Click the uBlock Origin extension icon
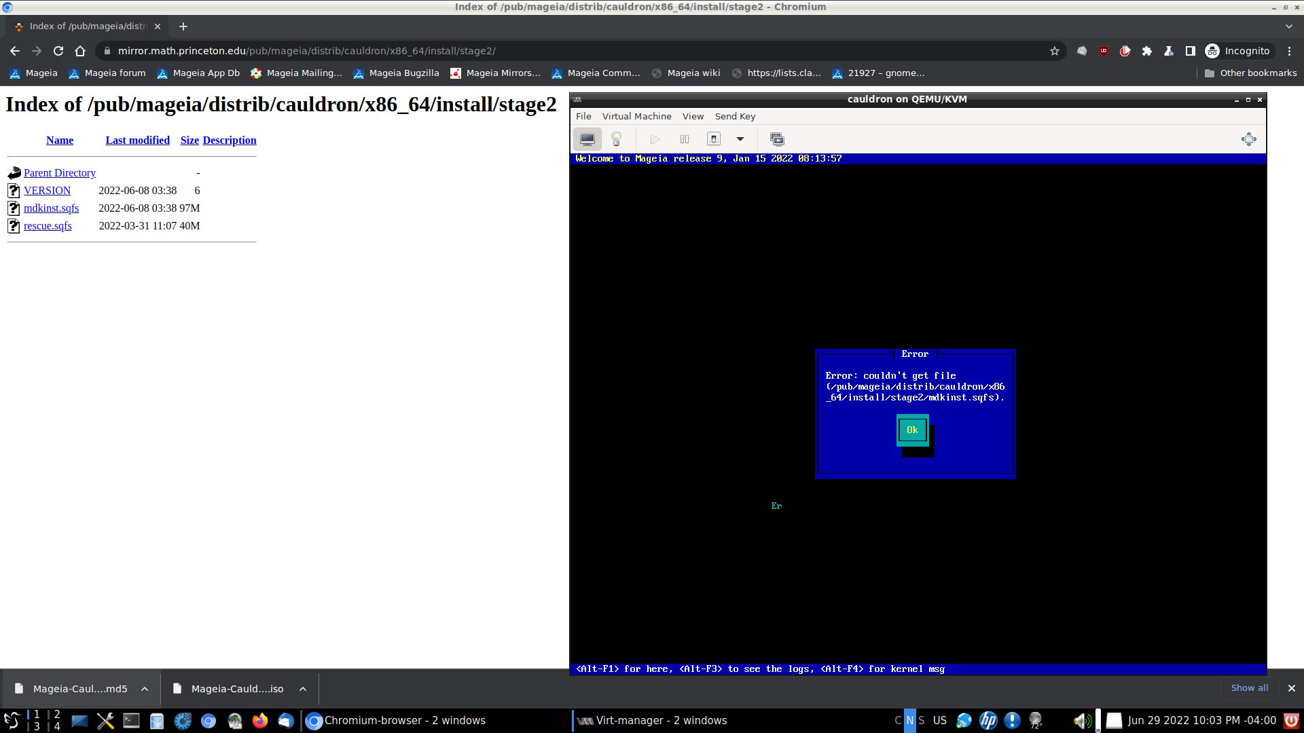 [x=1104, y=51]
